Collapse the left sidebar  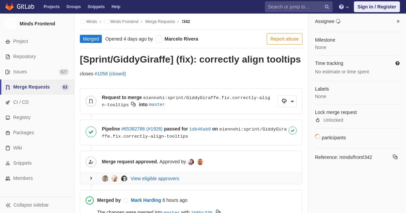pos(27,205)
